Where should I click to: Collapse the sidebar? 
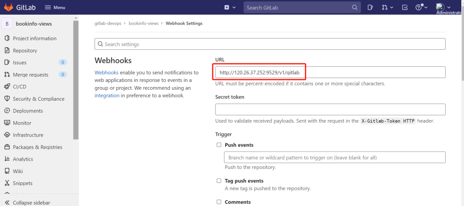pos(27,203)
